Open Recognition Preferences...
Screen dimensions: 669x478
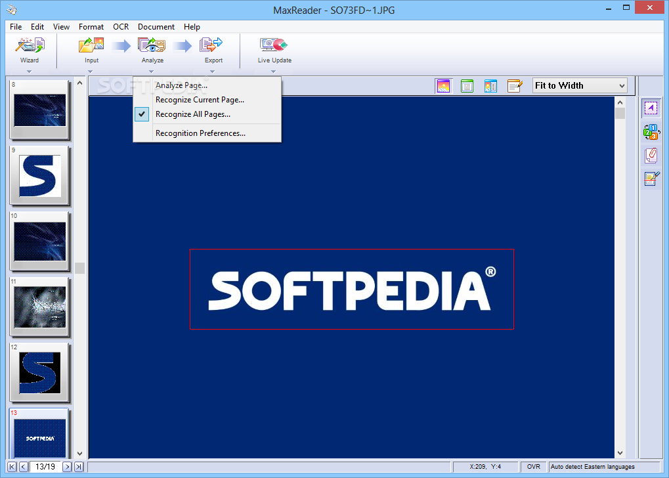[x=207, y=133]
